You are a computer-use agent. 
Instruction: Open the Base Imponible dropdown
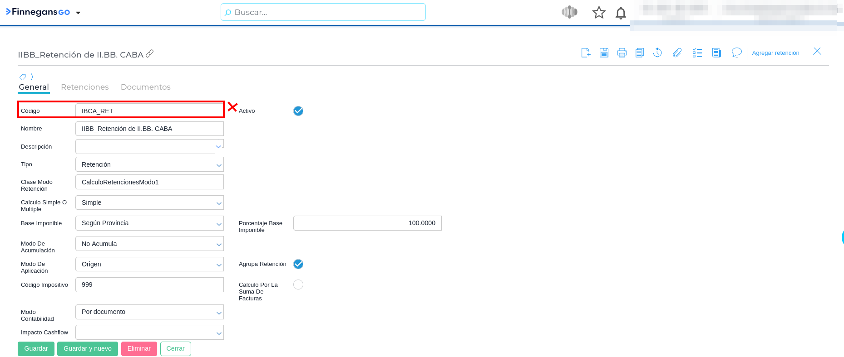(149, 223)
